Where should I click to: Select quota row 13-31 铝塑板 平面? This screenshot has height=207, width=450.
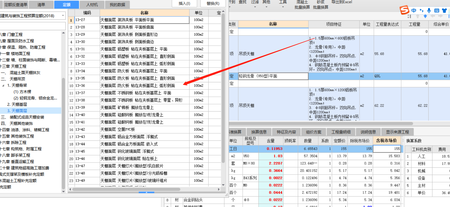(144, 49)
